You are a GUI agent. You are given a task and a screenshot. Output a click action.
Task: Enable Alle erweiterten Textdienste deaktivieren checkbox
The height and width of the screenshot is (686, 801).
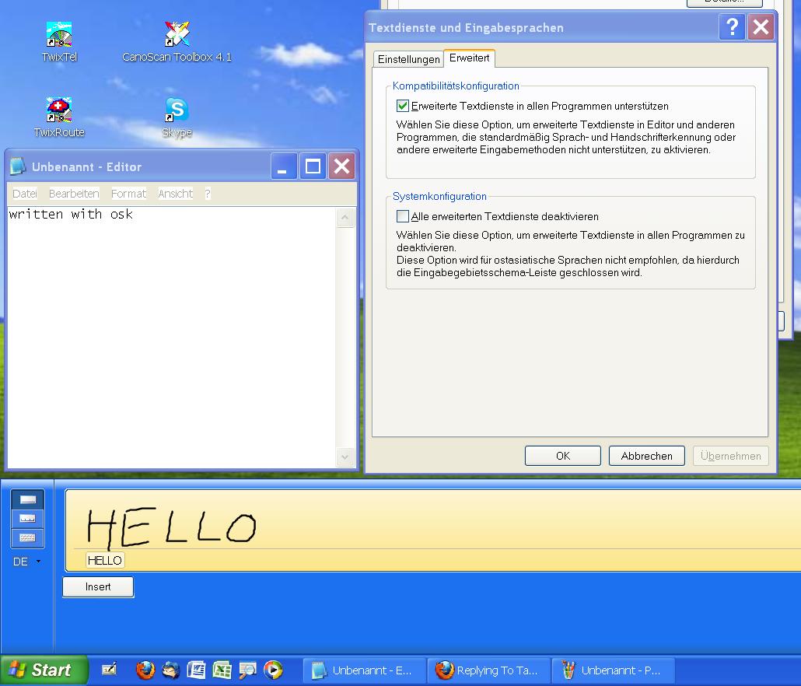click(x=403, y=216)
